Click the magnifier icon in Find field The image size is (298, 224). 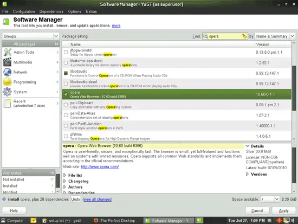(x=205, y=36)
